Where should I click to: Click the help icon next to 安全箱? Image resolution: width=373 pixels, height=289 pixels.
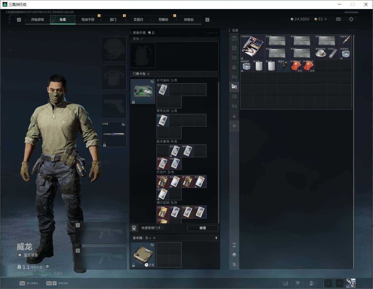pyautogui.click(x=154, y=238)
